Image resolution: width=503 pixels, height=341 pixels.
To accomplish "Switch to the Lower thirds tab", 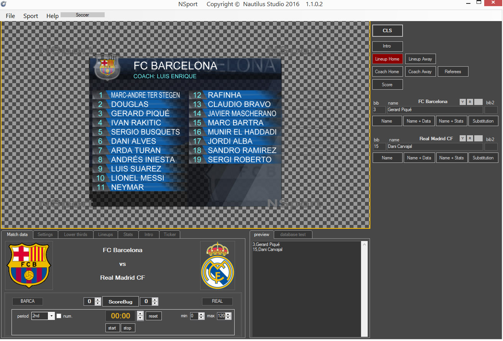I will tap(76, 234).
